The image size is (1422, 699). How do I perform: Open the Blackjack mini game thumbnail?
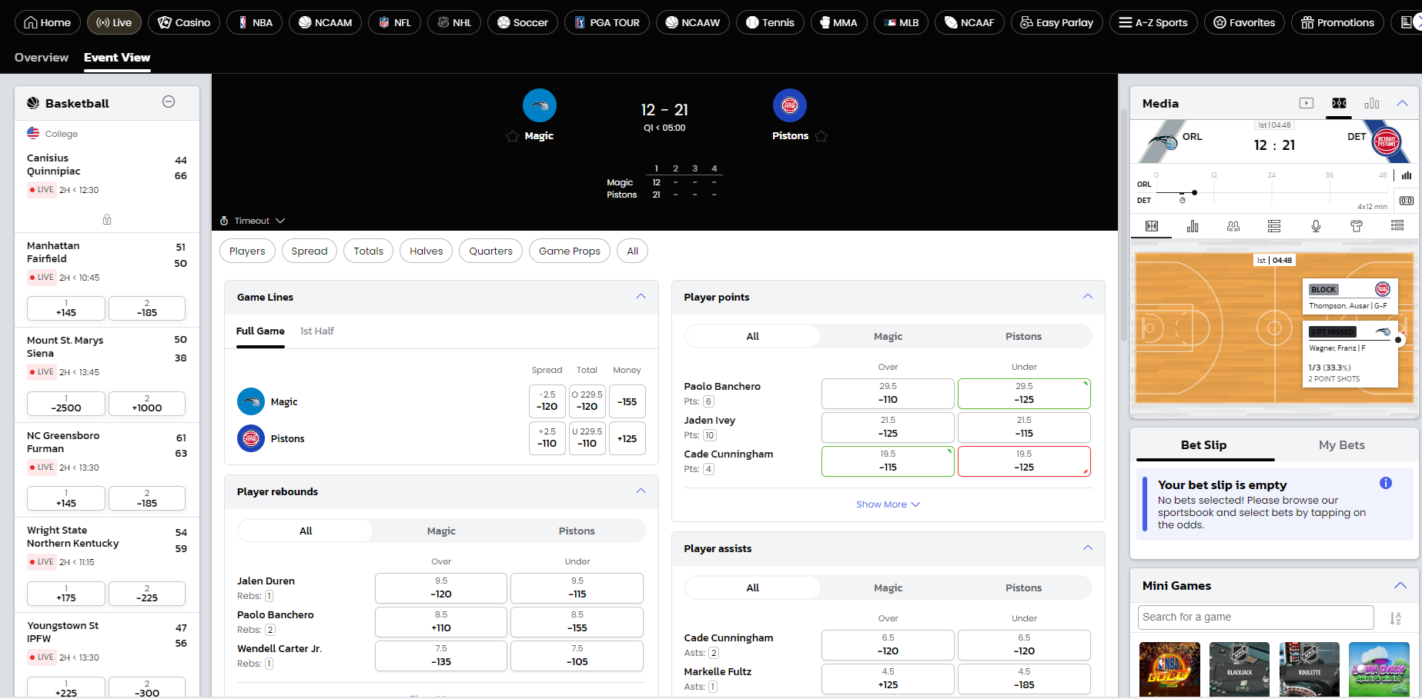pos(1240,670)
